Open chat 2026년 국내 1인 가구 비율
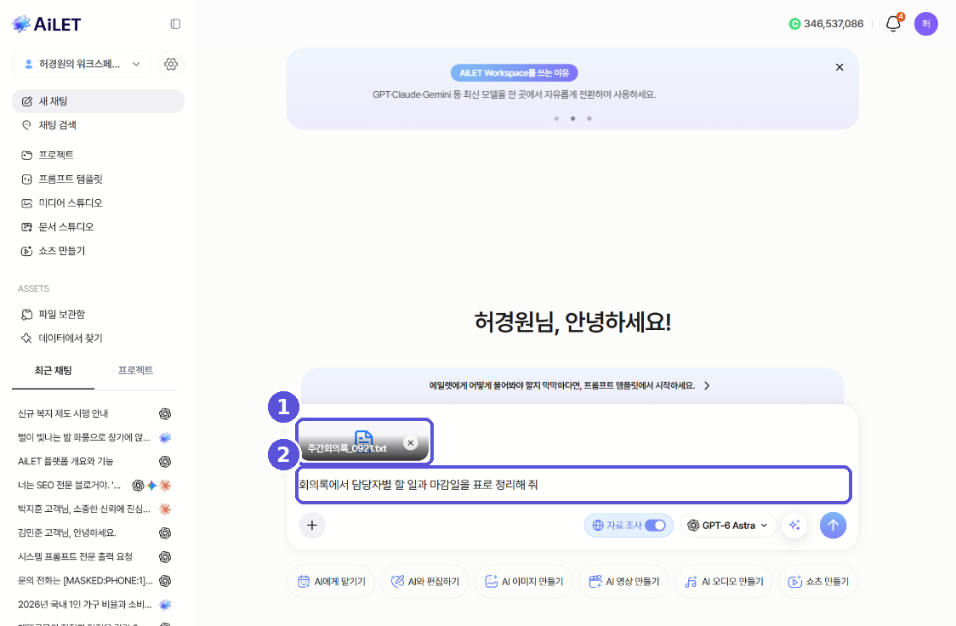956x626 pixels. click(x=94, y=605)
